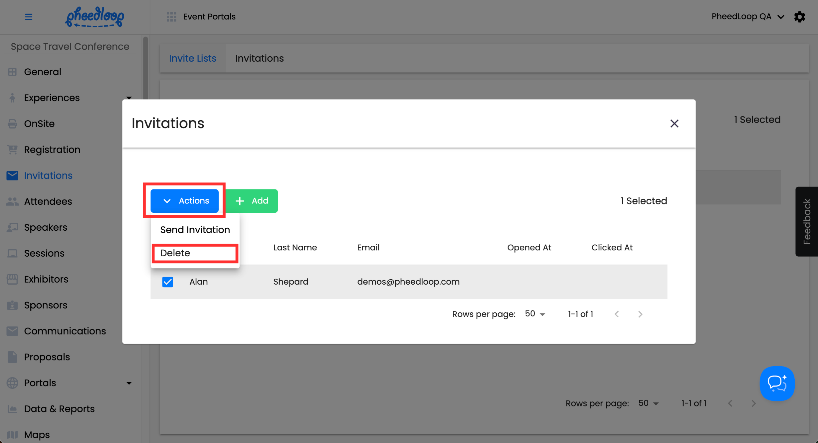Image resolution: width=818 pixels, height=443 pixels.
Task: Open the settings gear icon
Action: pos(799,17)
